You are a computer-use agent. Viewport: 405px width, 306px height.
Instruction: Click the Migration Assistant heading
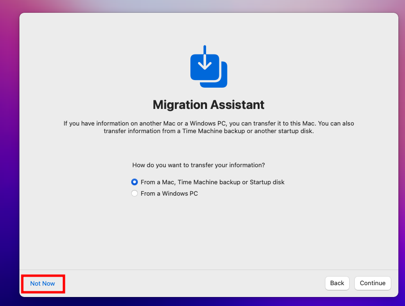tap(209, 105)
